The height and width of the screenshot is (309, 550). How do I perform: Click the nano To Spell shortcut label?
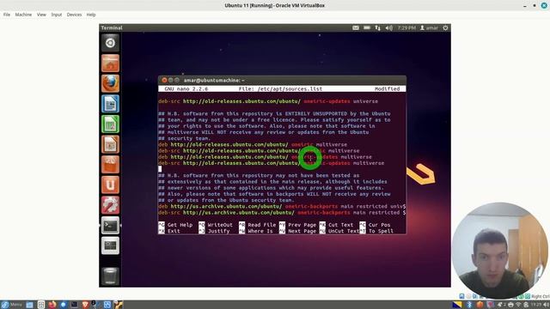[x=381, y=231]
